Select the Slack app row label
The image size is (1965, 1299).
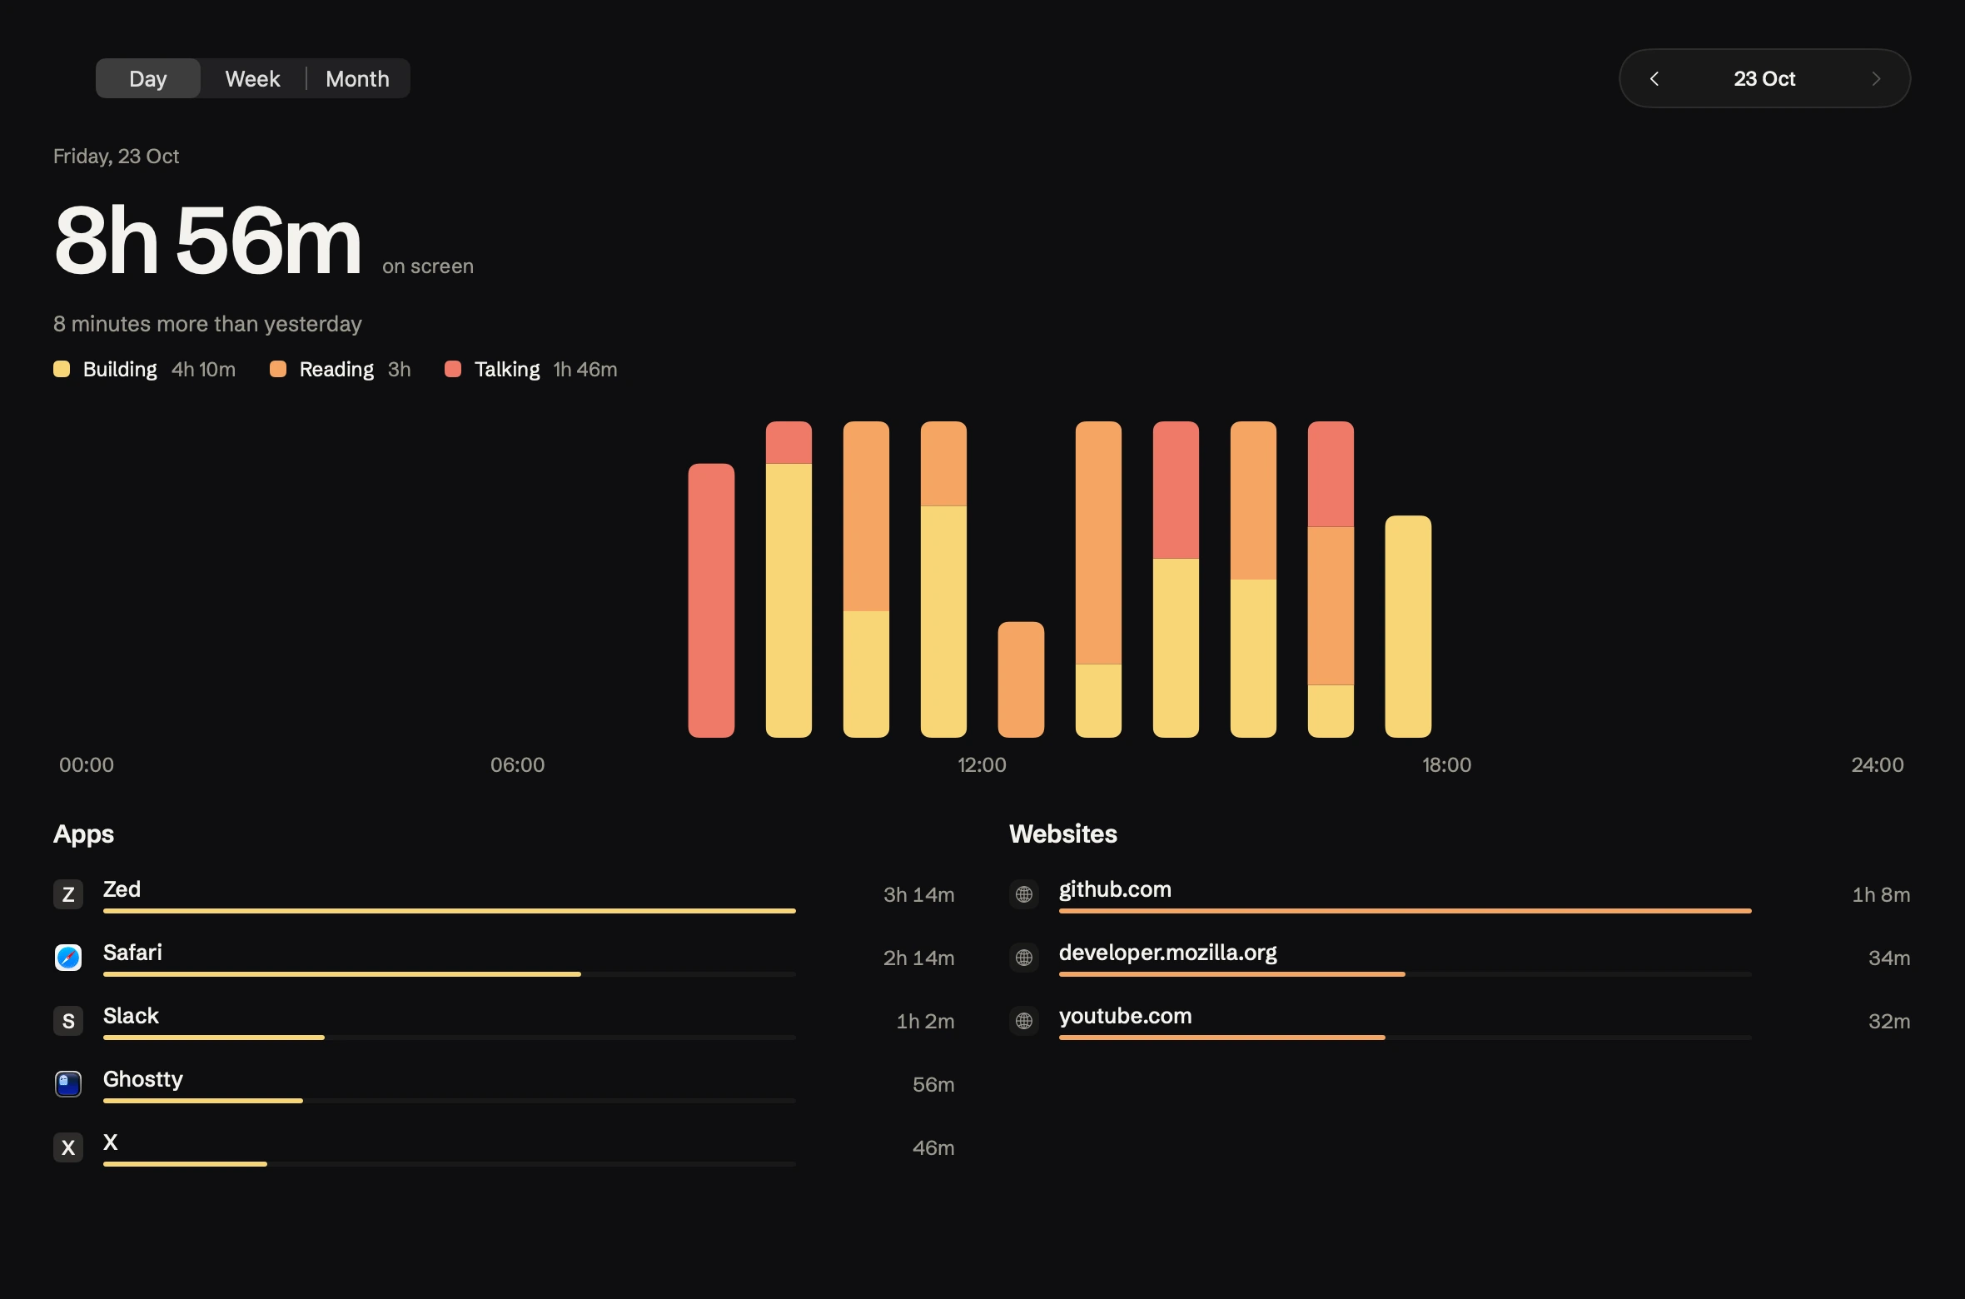click(x=131, y=1015)
